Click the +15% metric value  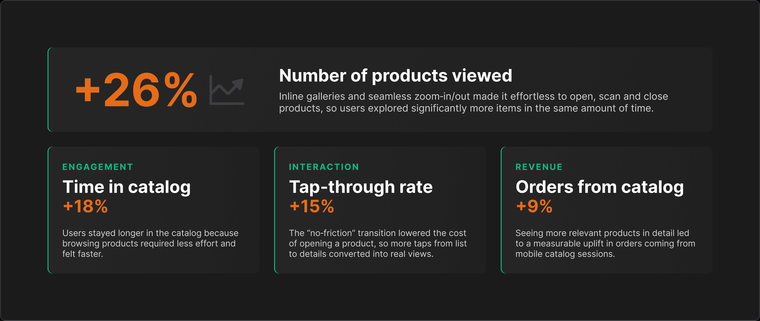pos(312,206)
